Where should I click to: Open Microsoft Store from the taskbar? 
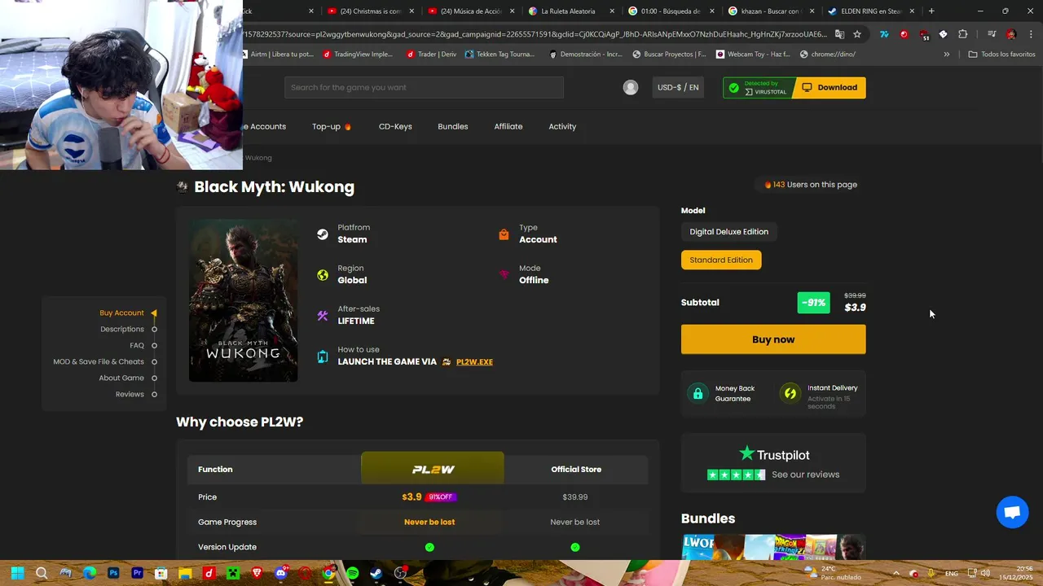(x=161, y=573)
